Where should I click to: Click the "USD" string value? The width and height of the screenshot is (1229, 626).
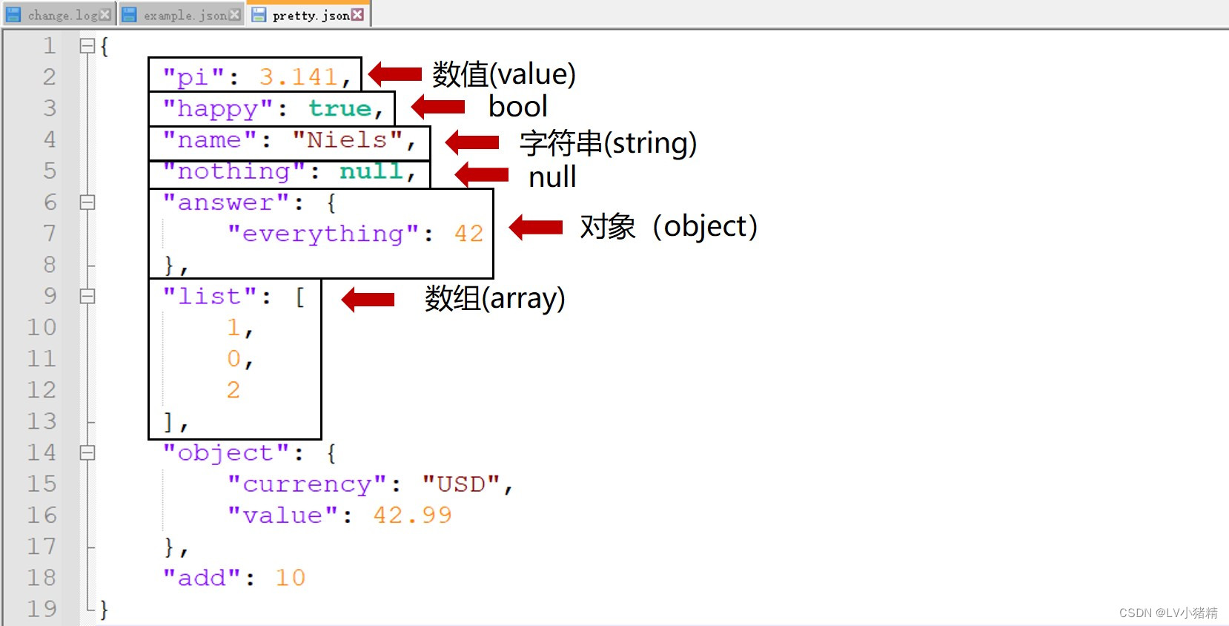461,484
